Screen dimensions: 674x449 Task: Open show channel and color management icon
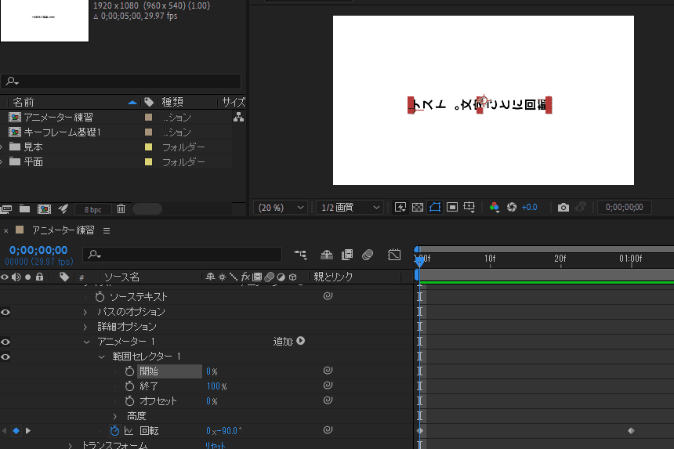495,208
